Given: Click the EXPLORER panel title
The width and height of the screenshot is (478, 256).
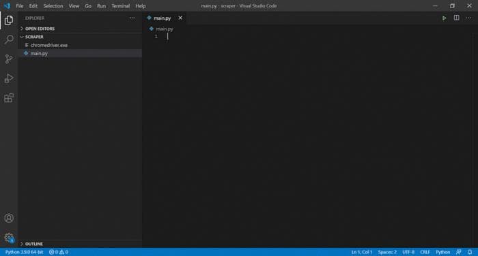Looking at the screenshot, I should click(x=34, y=18).
